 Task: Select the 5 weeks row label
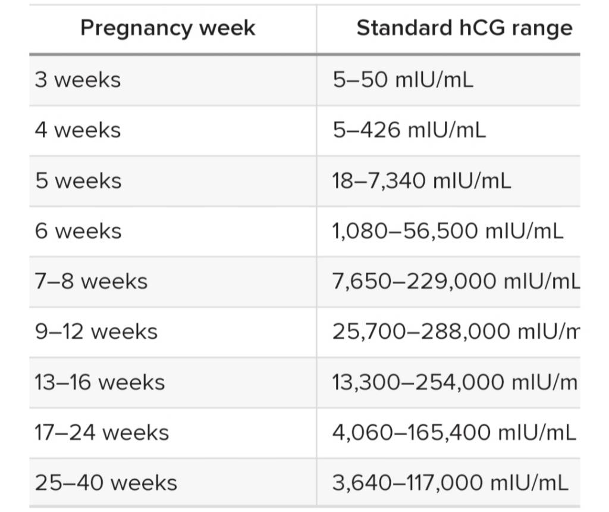[78, 181]
